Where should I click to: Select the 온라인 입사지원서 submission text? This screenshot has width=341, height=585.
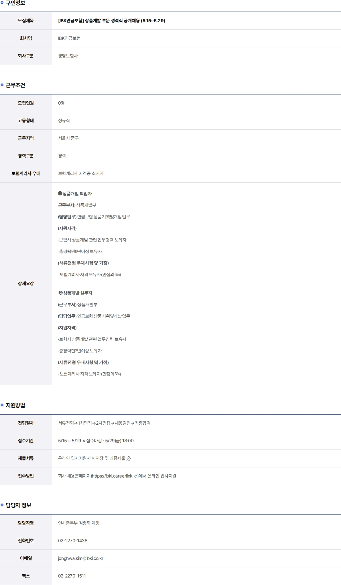point(94,458)
